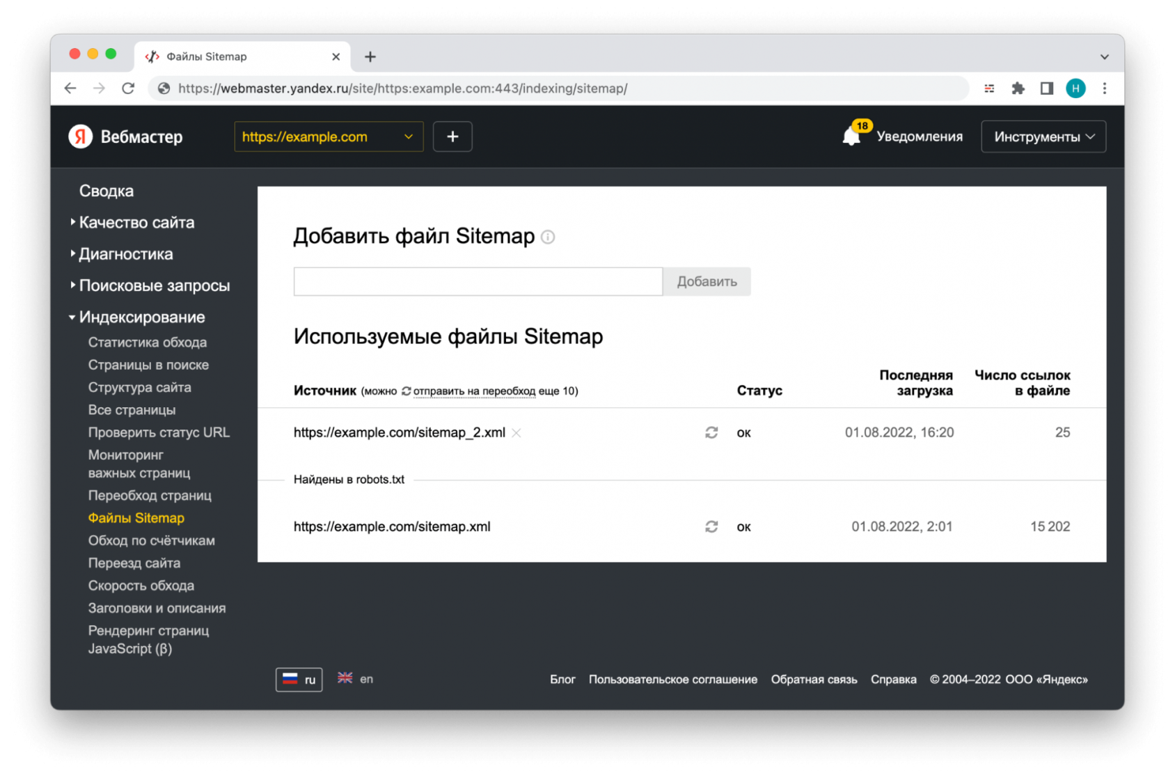Switch language to Russian
Image resolution: width=1175 pixels, height=777 pixels.
[299, 680]
